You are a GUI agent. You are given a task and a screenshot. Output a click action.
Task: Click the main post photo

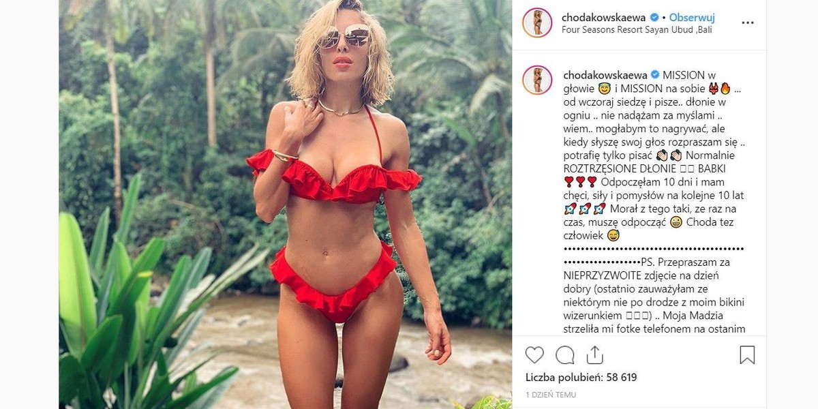point(285,204)
